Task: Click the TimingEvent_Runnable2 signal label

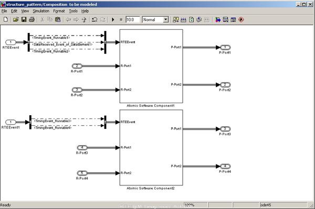Action: [51, 51]
